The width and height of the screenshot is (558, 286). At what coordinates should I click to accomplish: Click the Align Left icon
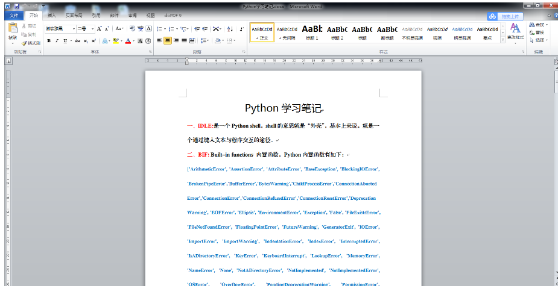coord(159,41)
